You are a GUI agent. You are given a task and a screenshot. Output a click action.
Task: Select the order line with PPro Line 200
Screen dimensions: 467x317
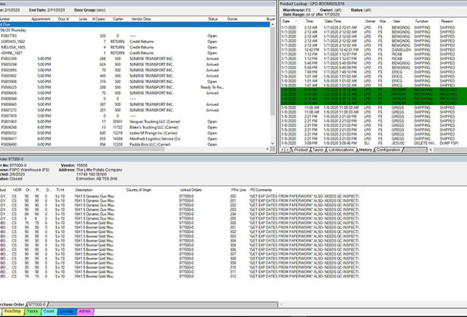click(180, 197)
